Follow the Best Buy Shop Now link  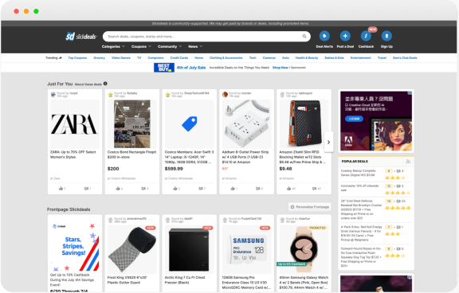point(280,68)
